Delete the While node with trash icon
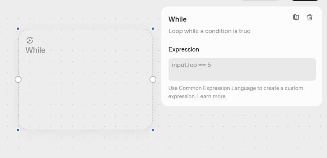The image size is (327, 158). tap(310, 17)
